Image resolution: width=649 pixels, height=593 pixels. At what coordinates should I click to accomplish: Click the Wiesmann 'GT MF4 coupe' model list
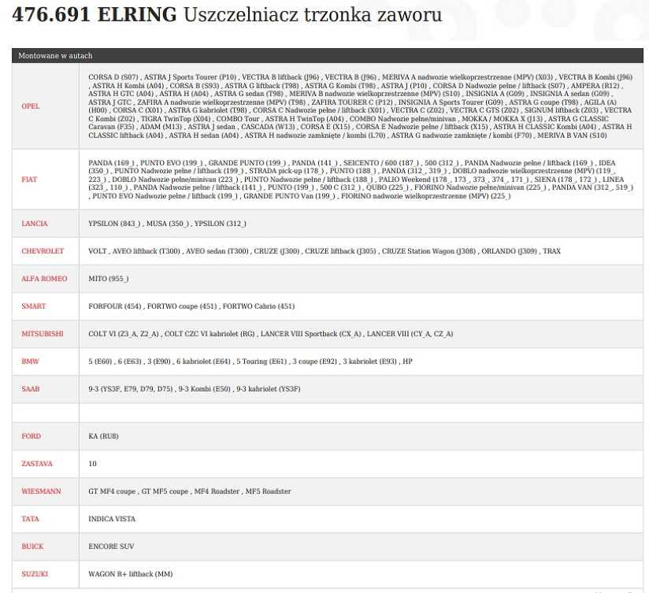[x=190, y=491]
